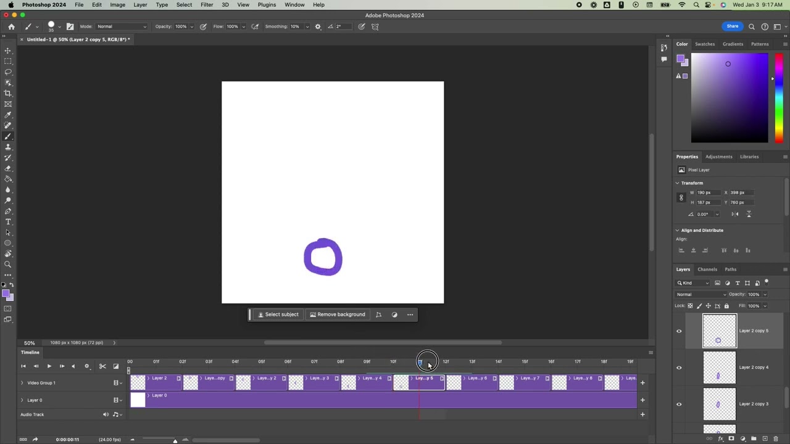Hide Layer 2 copy 3 visibility eye
The image size is (790, 444).
point(679,404)
